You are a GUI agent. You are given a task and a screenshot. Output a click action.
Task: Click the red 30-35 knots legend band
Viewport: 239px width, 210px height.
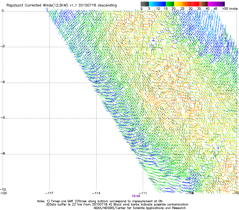click(x=195, y=4)
